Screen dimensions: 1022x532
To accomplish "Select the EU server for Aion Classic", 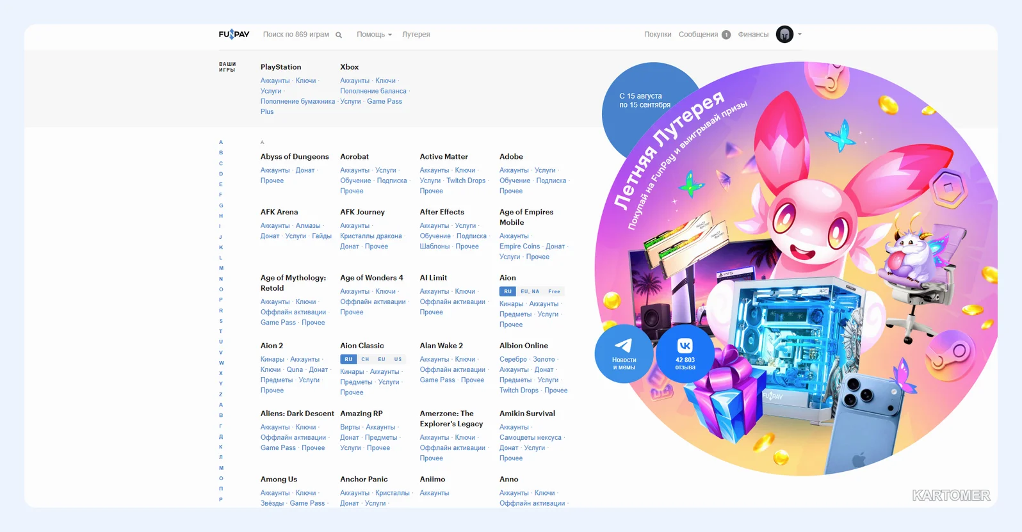I will coord(382,359).
